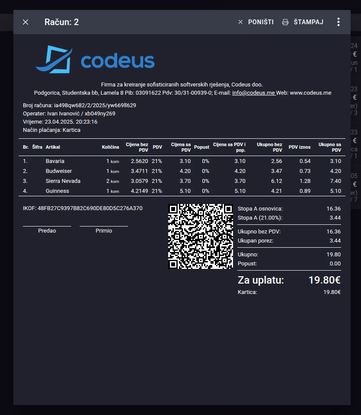
Task: Click the Artikal column header
Action: click(53, 147)
